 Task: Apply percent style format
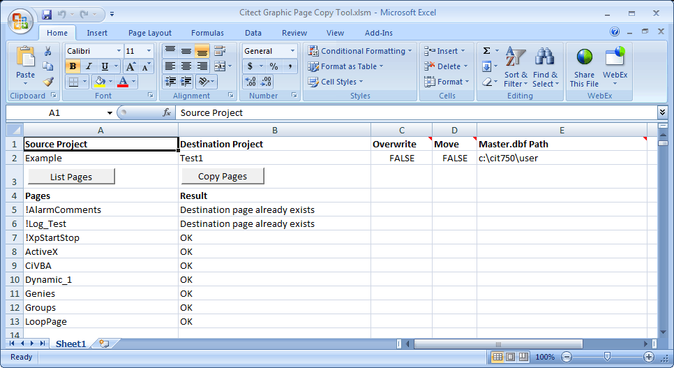pyautogui.click(x=274, y=66)
